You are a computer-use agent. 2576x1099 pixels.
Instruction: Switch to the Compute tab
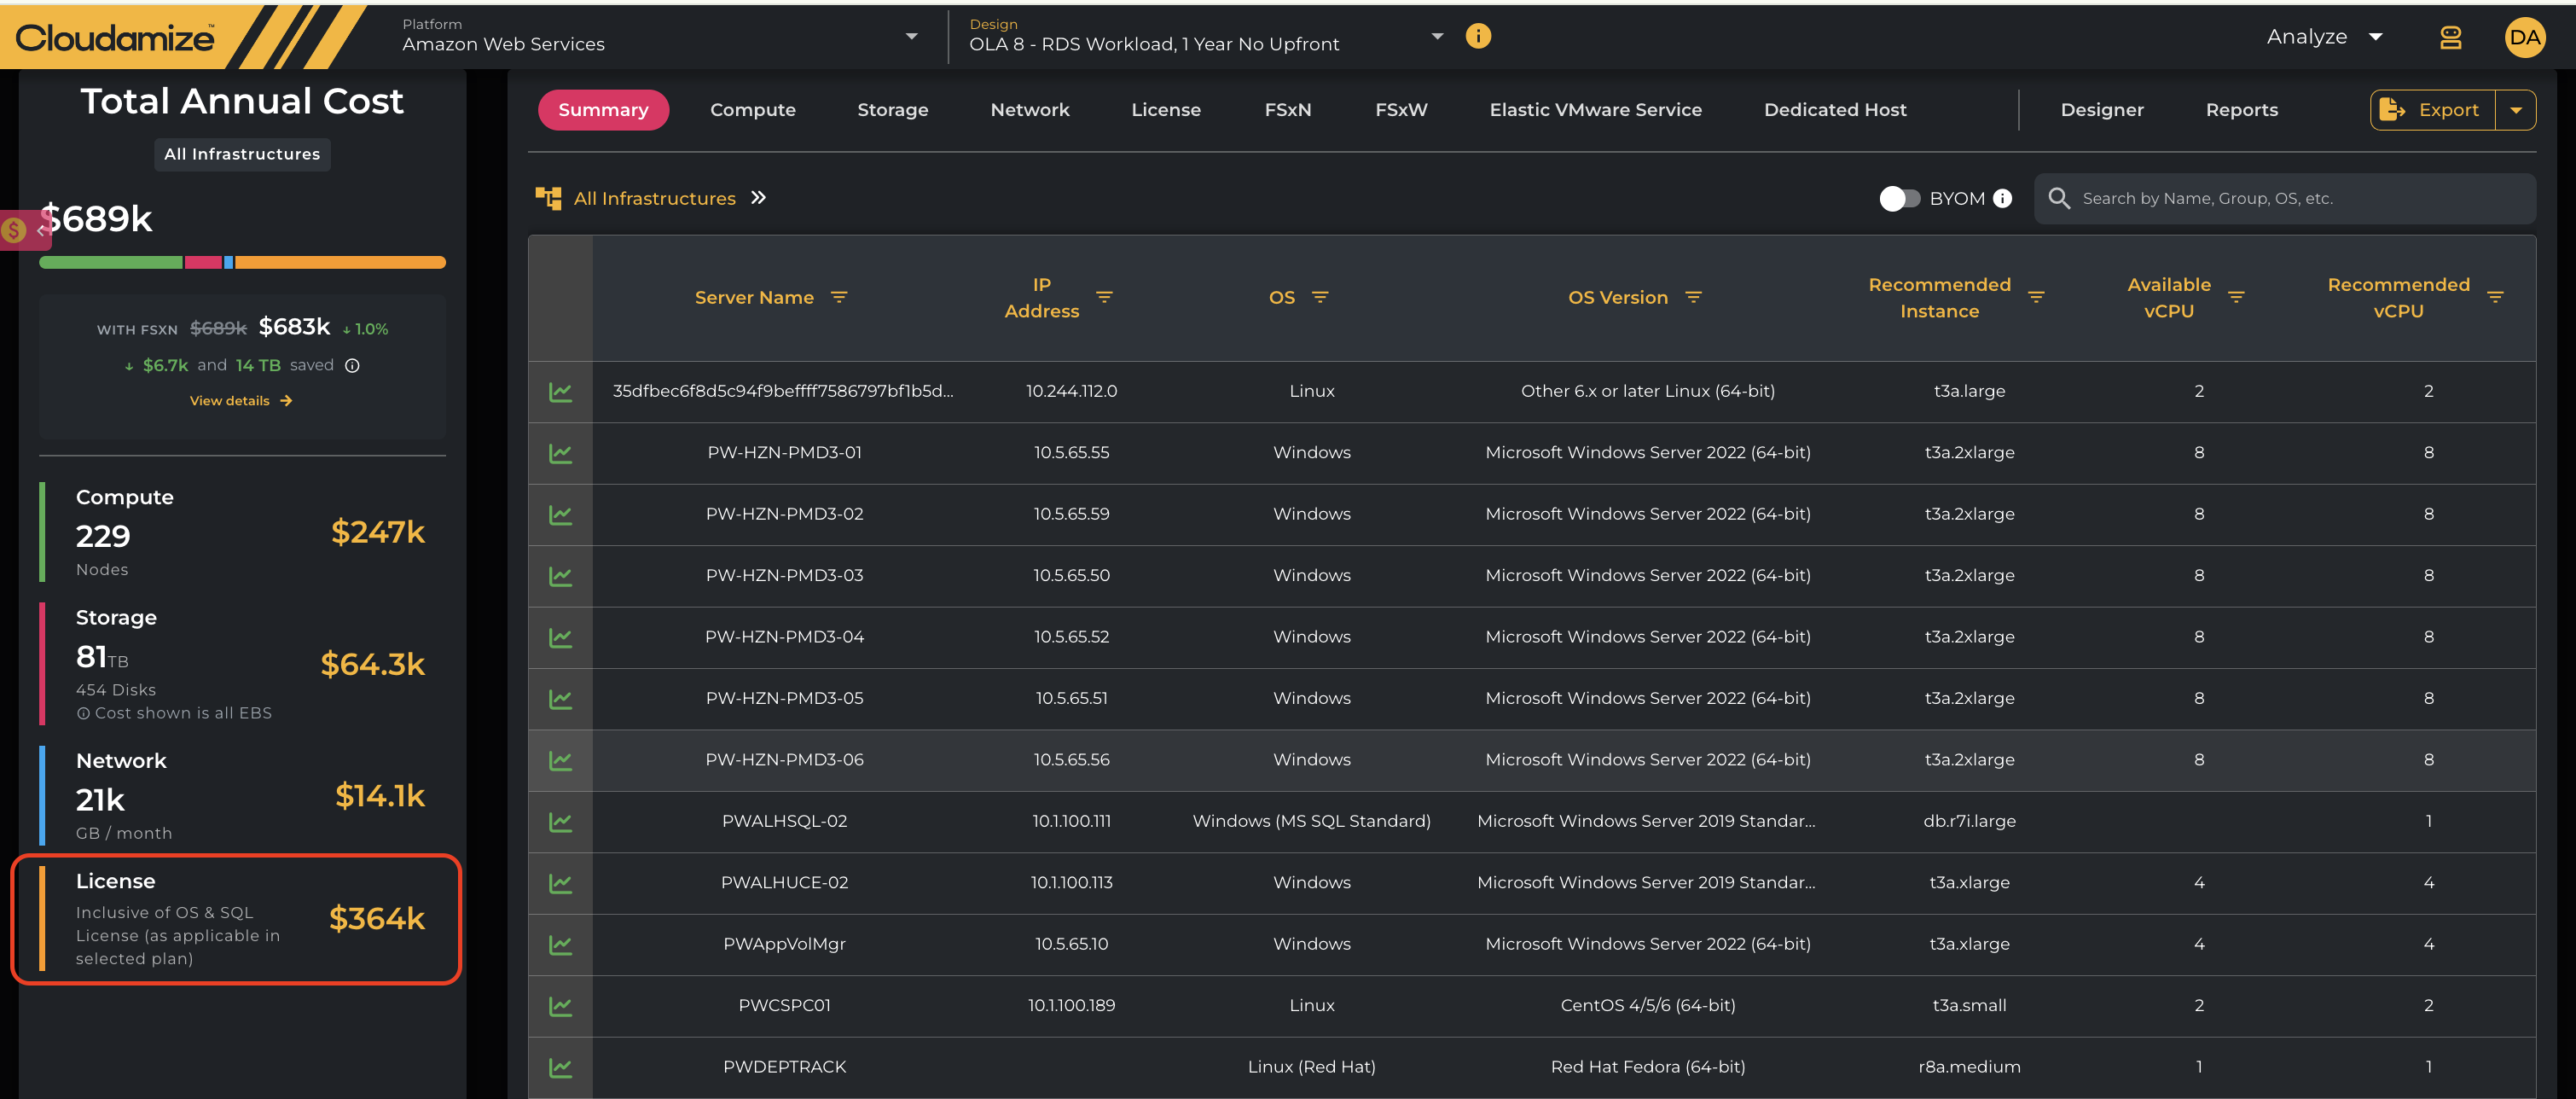click(752, 110)
